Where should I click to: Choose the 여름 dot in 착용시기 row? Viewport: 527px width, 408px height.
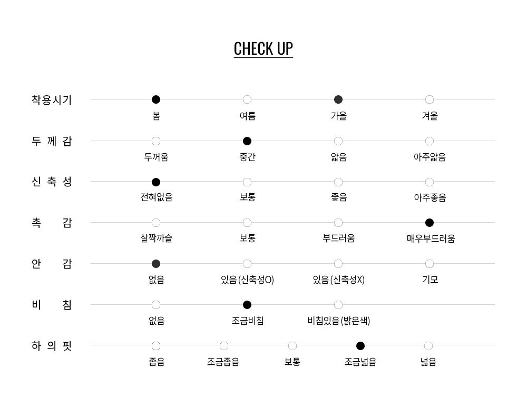click(247, 99)
